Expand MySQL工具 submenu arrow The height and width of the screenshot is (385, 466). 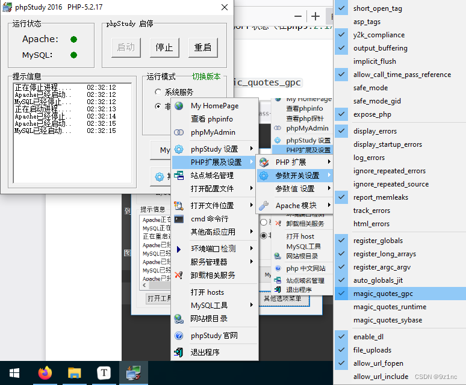(x=252, y=305)
